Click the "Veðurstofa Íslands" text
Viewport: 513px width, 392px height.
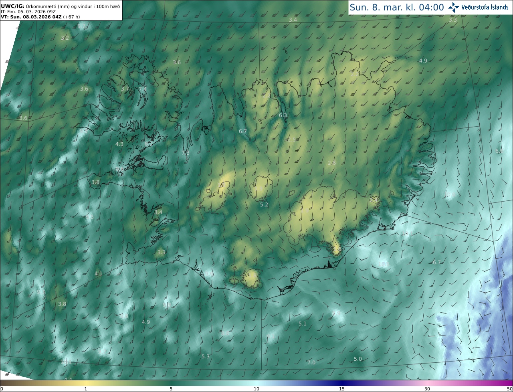[485, 7]
